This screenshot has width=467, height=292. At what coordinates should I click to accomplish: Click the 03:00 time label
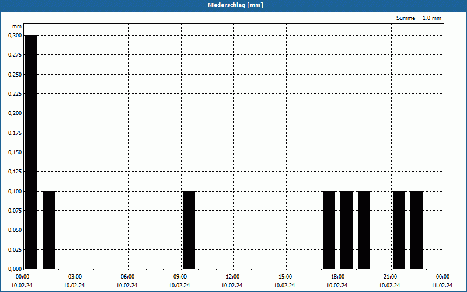[x=75, y=277]
